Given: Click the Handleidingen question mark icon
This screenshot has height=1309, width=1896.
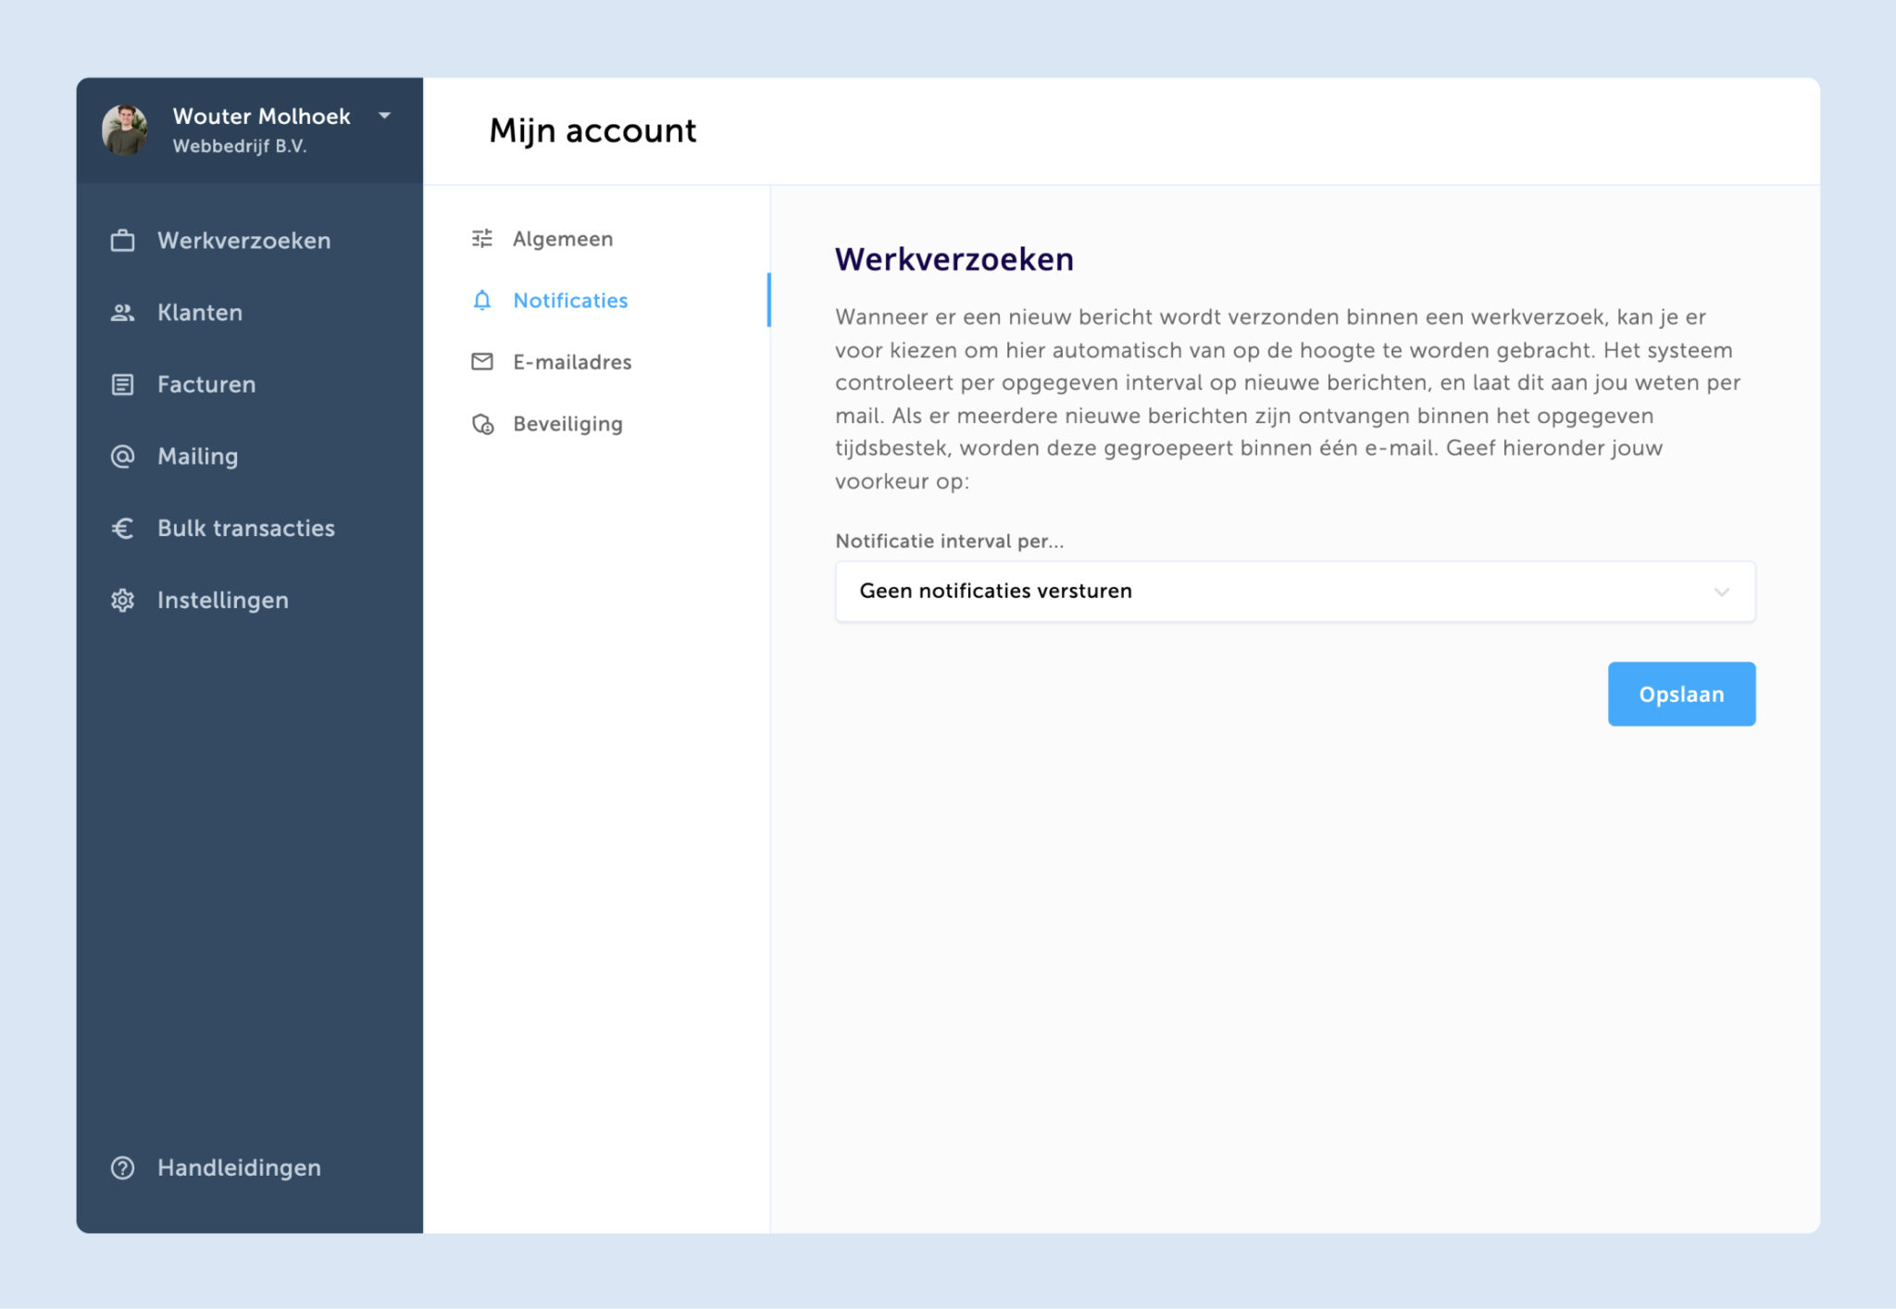Looking at the screenshot, I should coord(122,1167).
